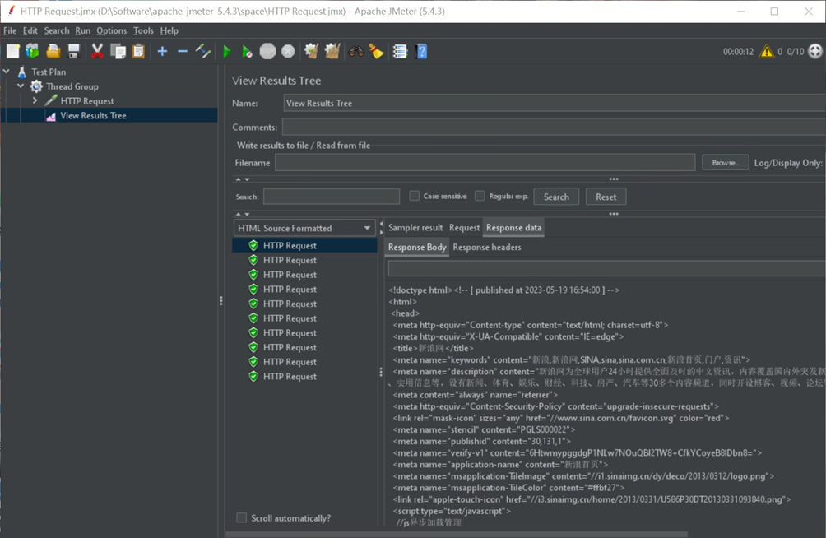Open the Help menu
This screenshot has height=538, width=826.
(169, 30)
